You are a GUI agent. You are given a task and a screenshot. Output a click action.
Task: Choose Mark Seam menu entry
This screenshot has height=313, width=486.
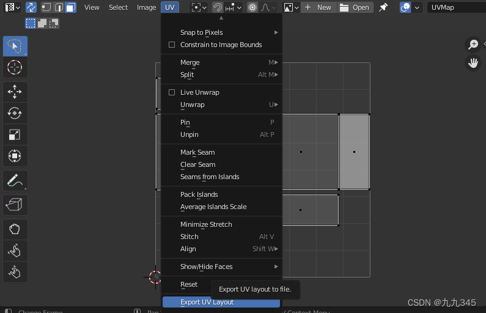[221, 152]
